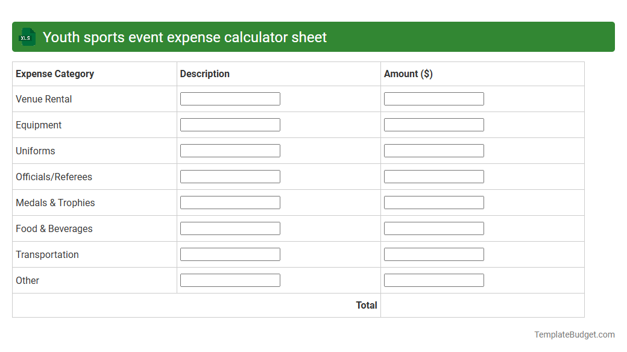Click the Equipment amount field
627x352 pixels.
433,124
